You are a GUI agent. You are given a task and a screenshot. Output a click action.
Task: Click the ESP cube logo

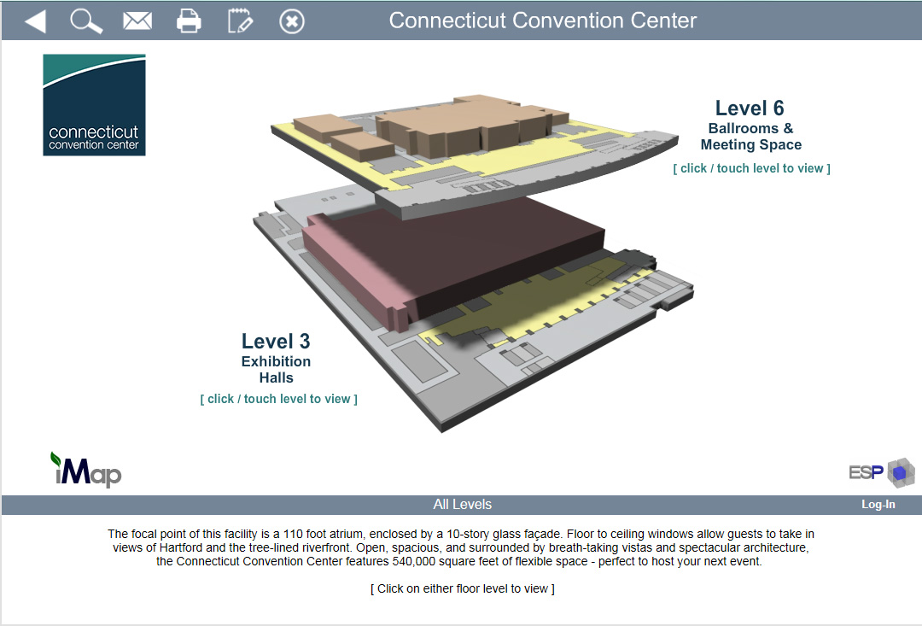tap(882, 472)
